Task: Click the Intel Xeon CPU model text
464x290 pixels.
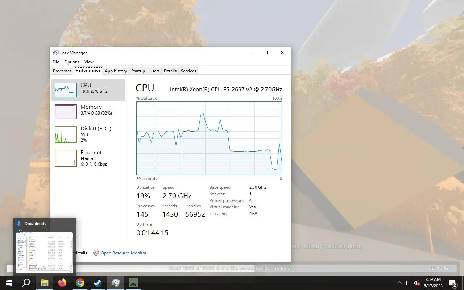Action: click(226, 89)
